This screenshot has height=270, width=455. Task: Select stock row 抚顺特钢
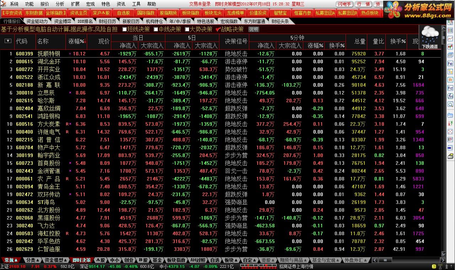coord(220,54)
